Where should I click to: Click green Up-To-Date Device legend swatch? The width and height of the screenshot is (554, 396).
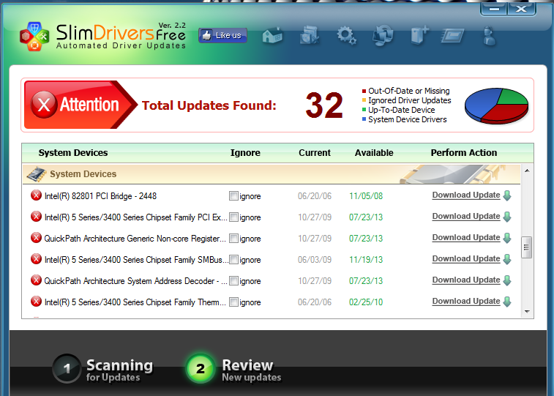pyautogui.click(x=364, y=111)
